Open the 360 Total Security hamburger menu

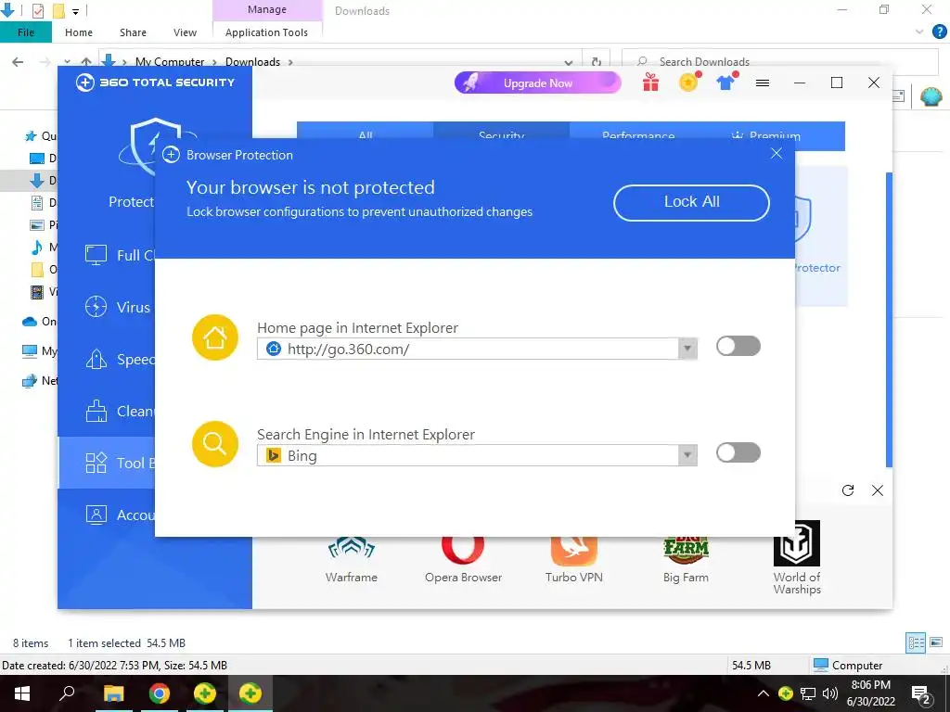tap(763, 83)
